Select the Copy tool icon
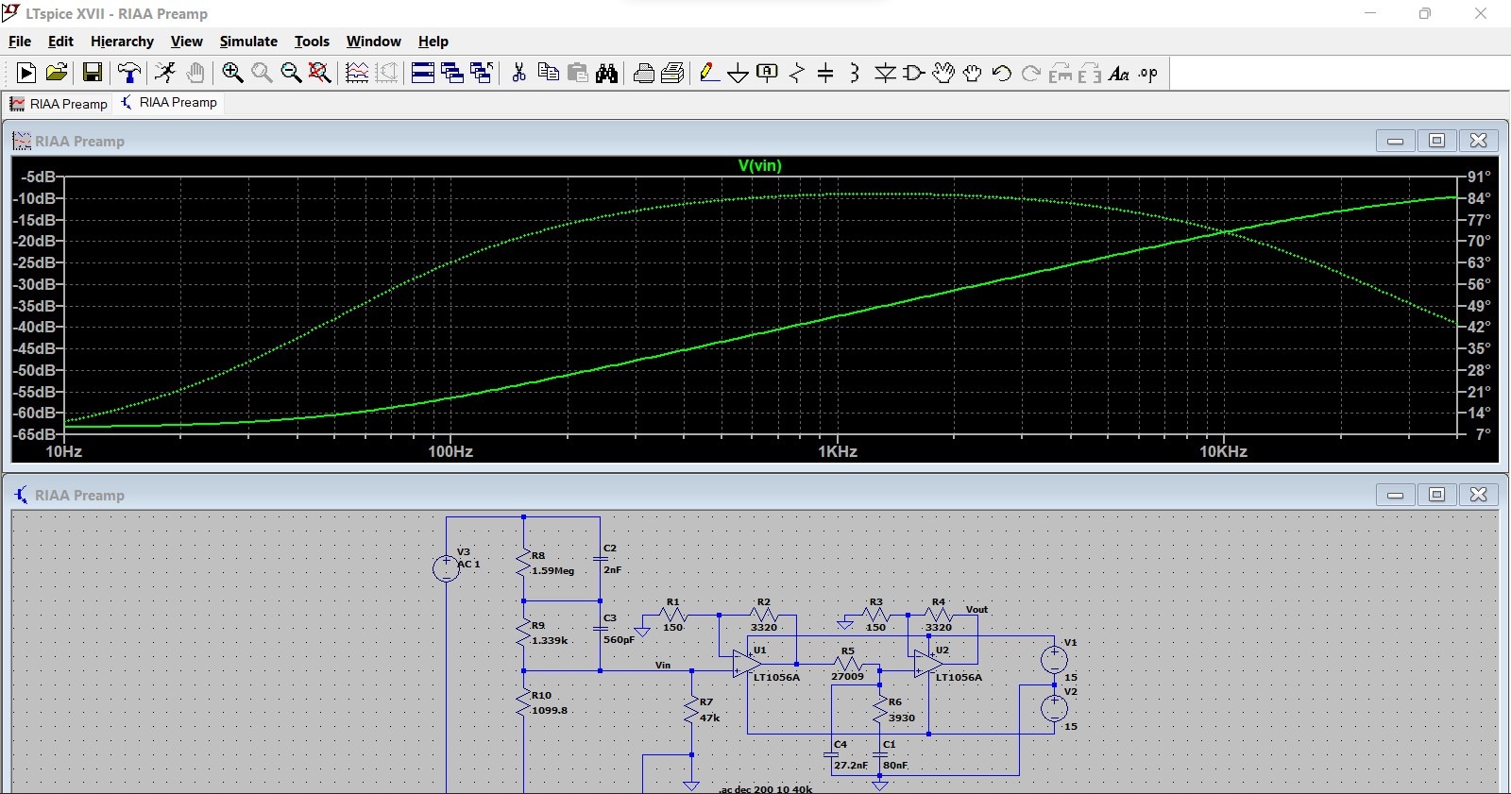1511x794 pixels. (548, 73)
